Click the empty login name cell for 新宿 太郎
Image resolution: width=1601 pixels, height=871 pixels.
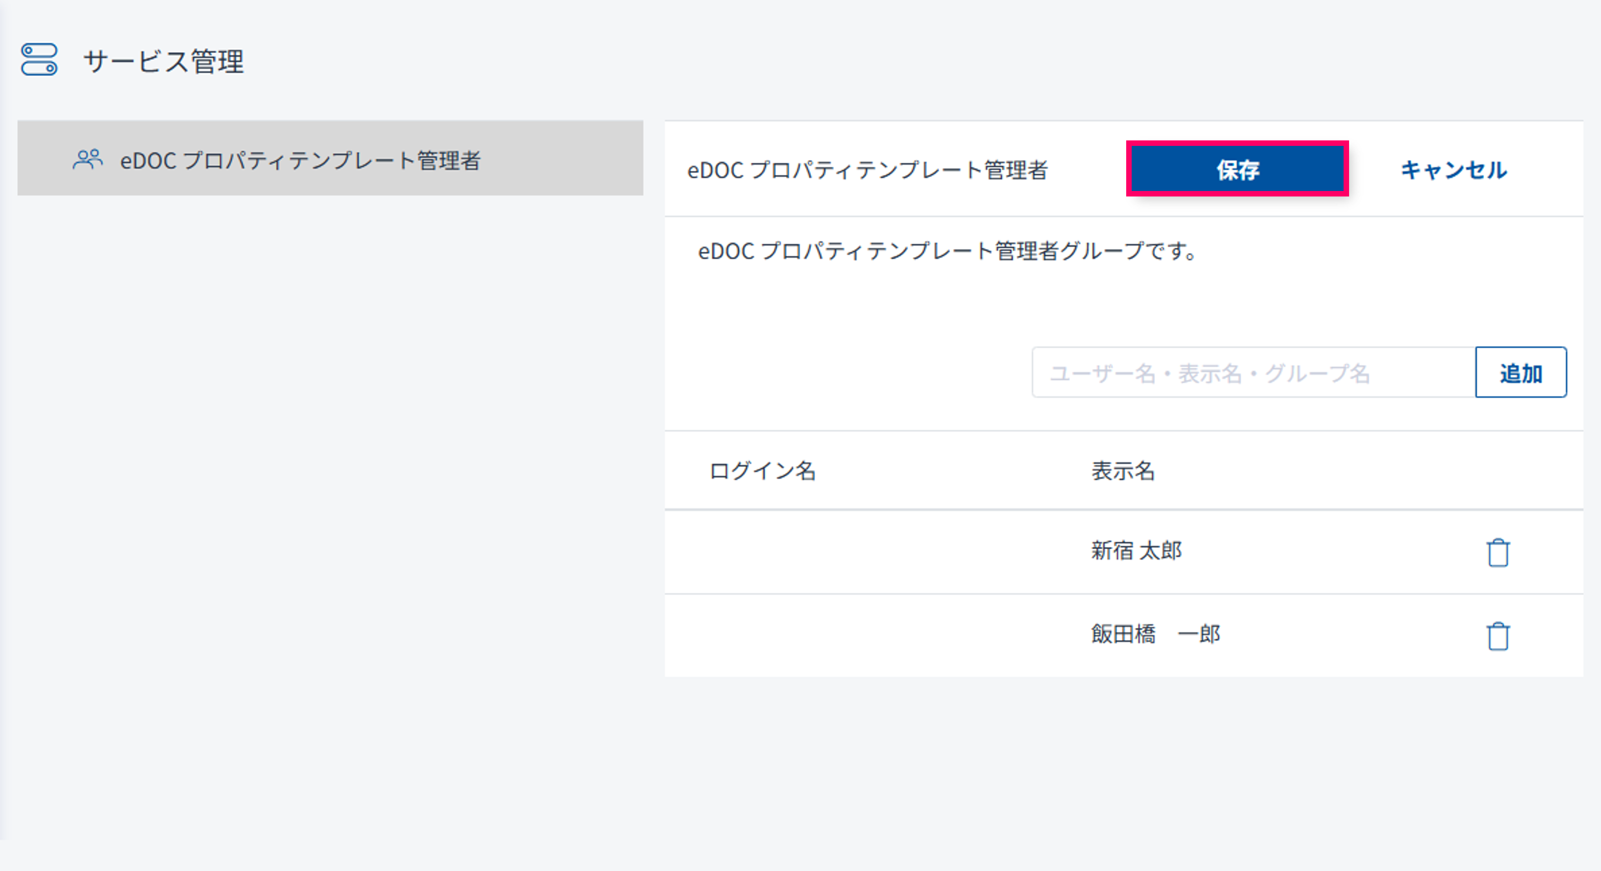(870, 552)
